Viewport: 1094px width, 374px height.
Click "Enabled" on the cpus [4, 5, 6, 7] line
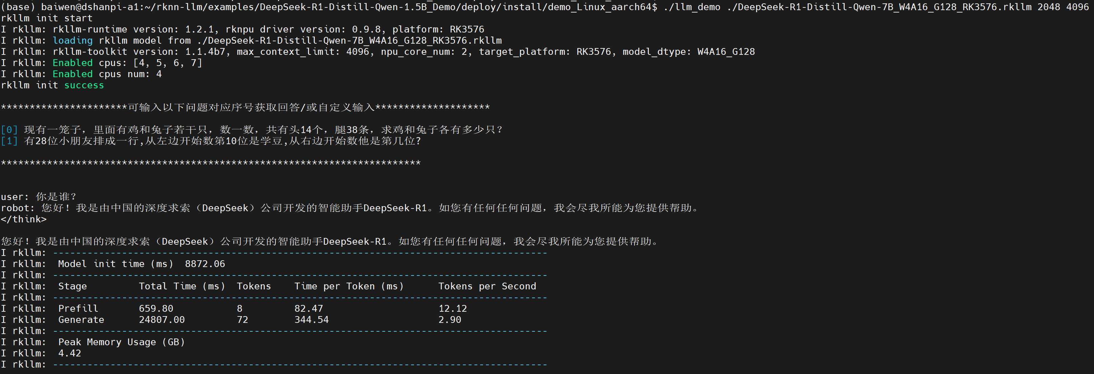pos(73,63)
